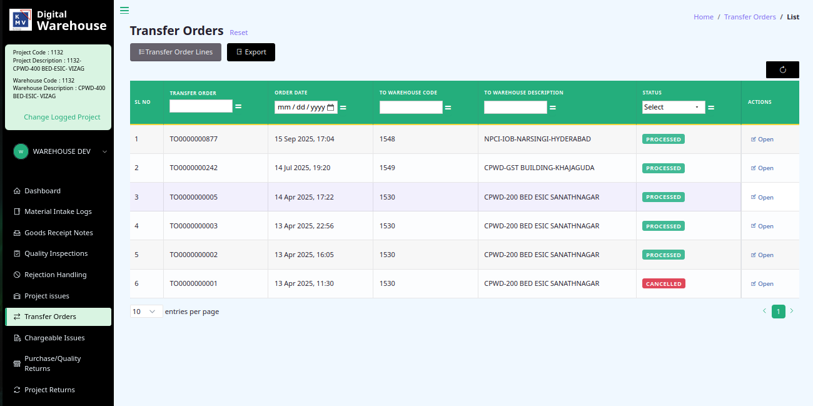Click the Change Logged Project link
813x406 pixels.
click(x=62, y=117)
